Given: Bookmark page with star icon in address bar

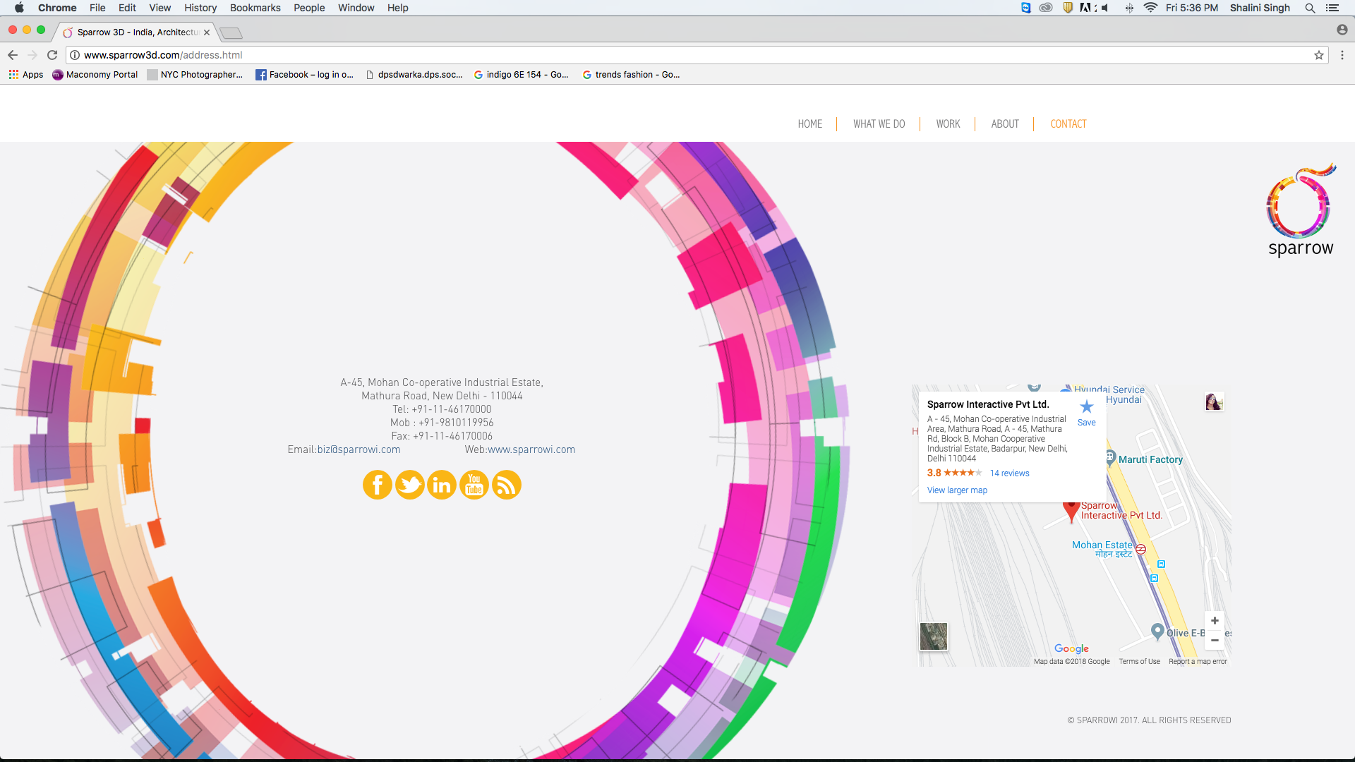Looking at the screenshot, I should pyautogui.click(x=1318, y=55).
